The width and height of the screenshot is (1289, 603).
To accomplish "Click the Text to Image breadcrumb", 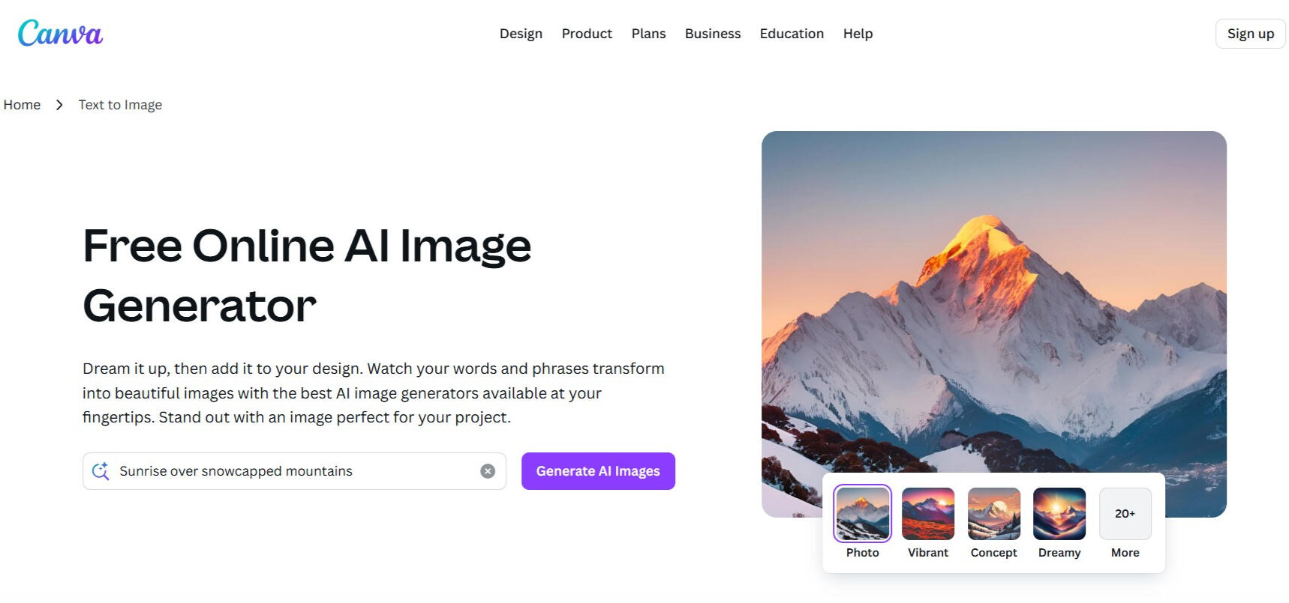I will 120,105.
